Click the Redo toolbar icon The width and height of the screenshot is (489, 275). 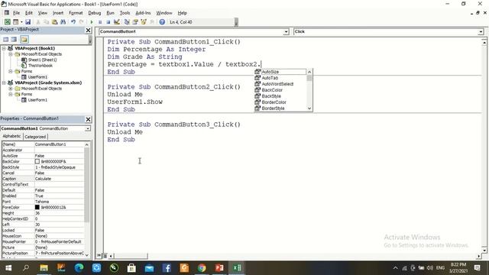pos(82,22)
